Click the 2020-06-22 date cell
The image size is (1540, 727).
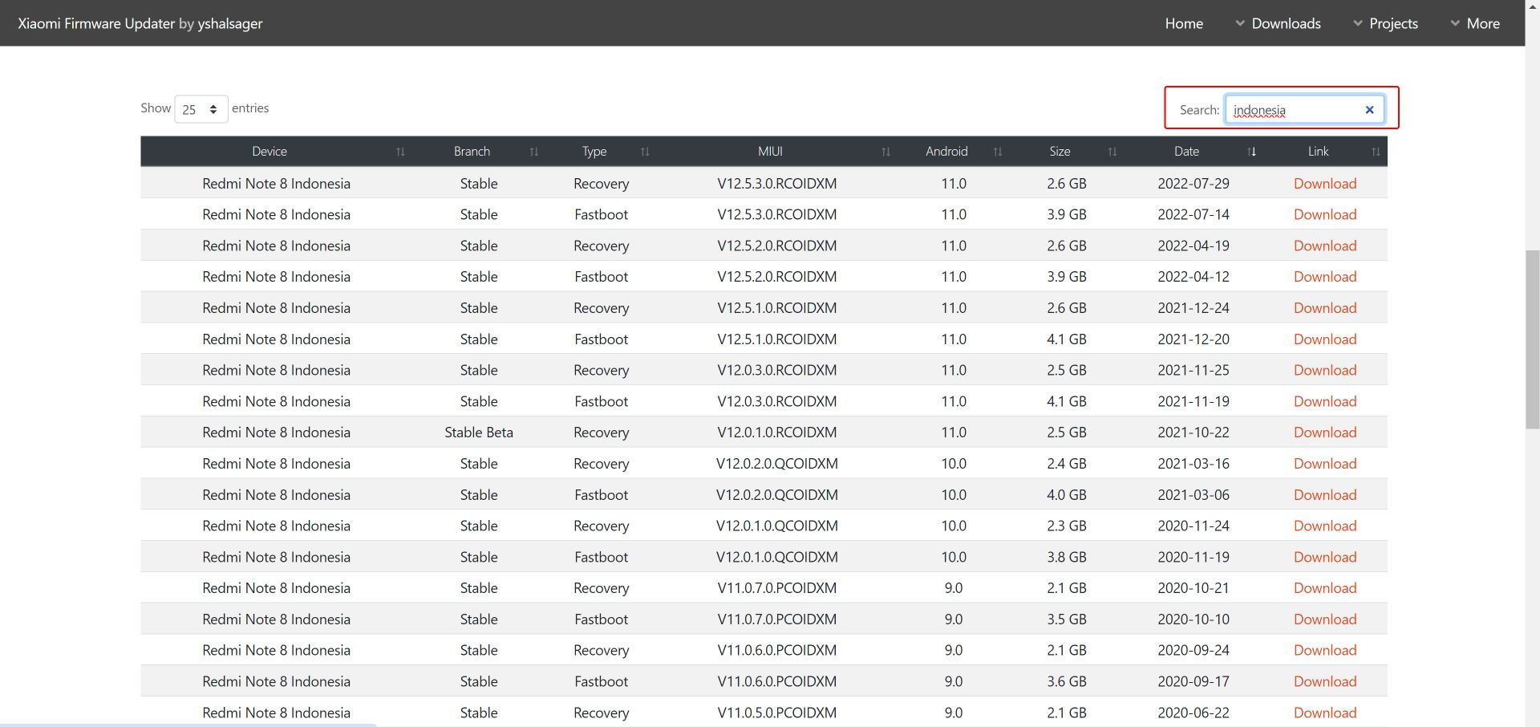coord(1193,713)
